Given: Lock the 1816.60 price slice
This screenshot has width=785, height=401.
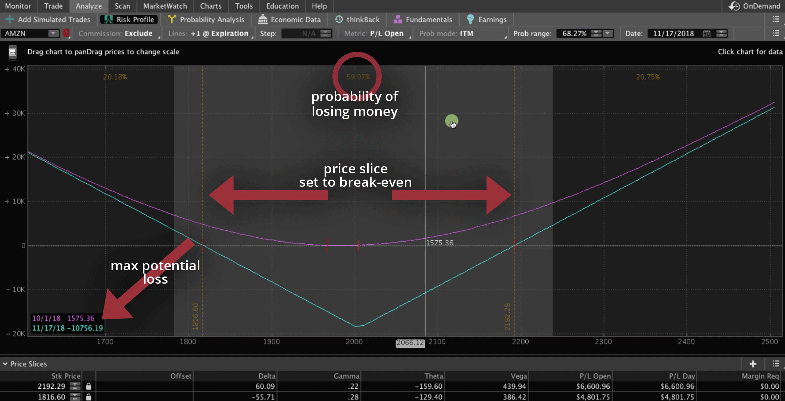Looking at the screenshot, I should click(x=88, y=397).
